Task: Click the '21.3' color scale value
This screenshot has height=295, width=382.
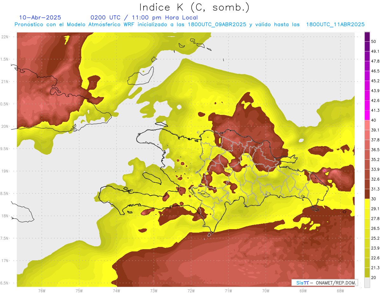Action: tap(375, 268)
